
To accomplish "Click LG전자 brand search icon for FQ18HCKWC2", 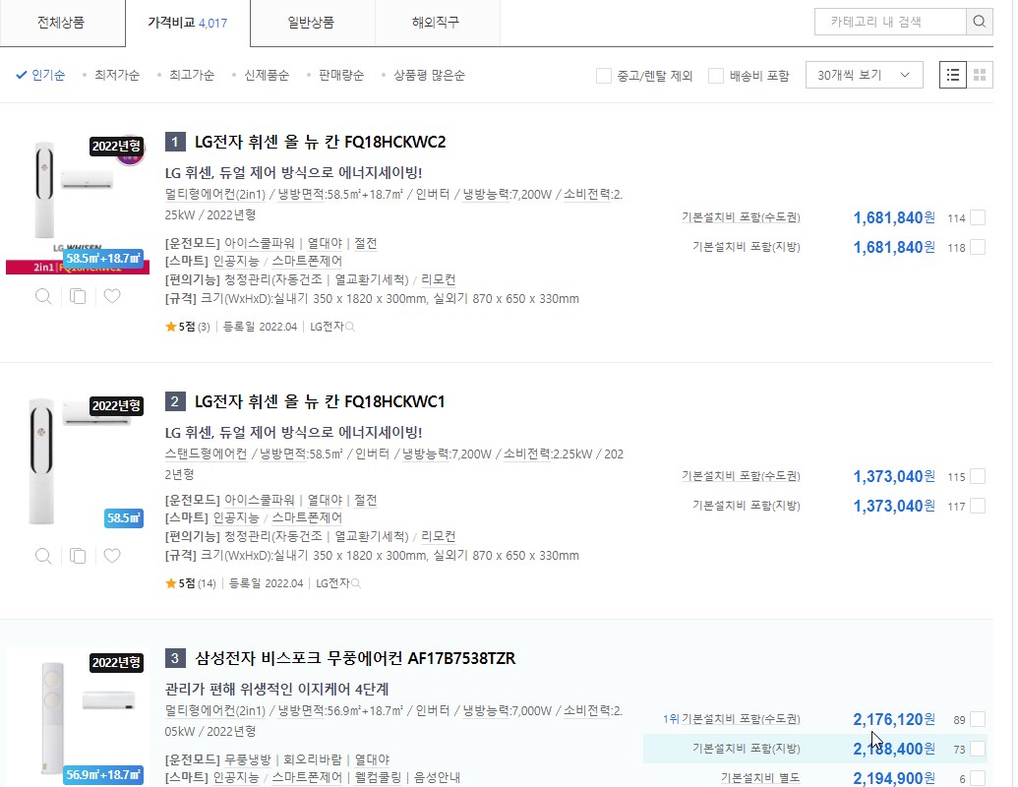I will tap(350, 327).
